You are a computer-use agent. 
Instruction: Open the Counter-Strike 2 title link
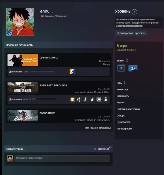pos(49,58)
